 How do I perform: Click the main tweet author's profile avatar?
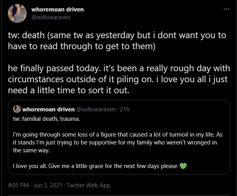tap(18, 13)
